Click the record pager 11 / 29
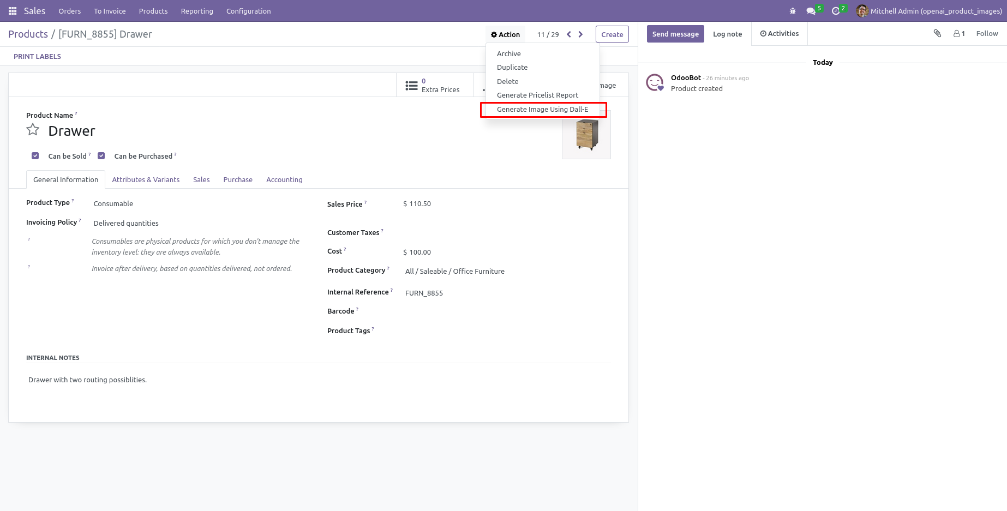 pos(548,34)
